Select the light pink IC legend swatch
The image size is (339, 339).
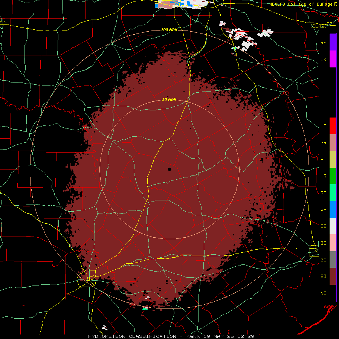[333, 243]
